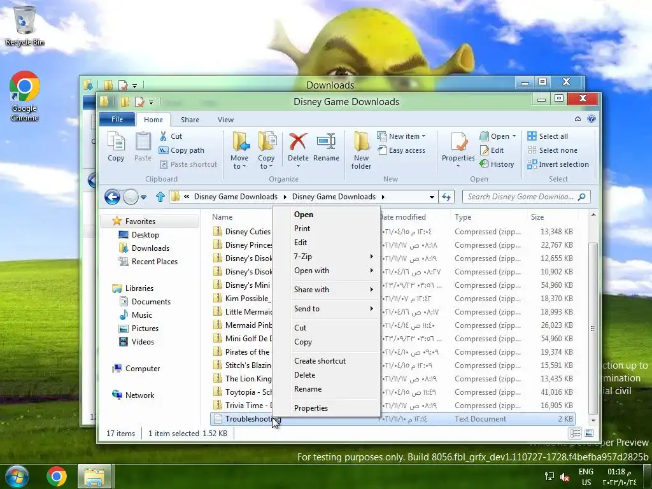Switch to large icons view in status bar
The width and height of the screenshot is (652, 489).
tap(589, 434)
